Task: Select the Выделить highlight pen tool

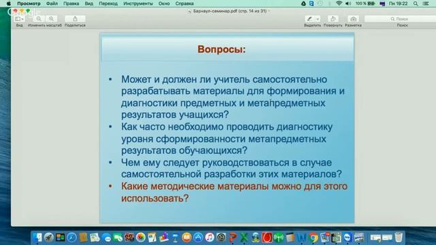Action: (x=309, y=19)
